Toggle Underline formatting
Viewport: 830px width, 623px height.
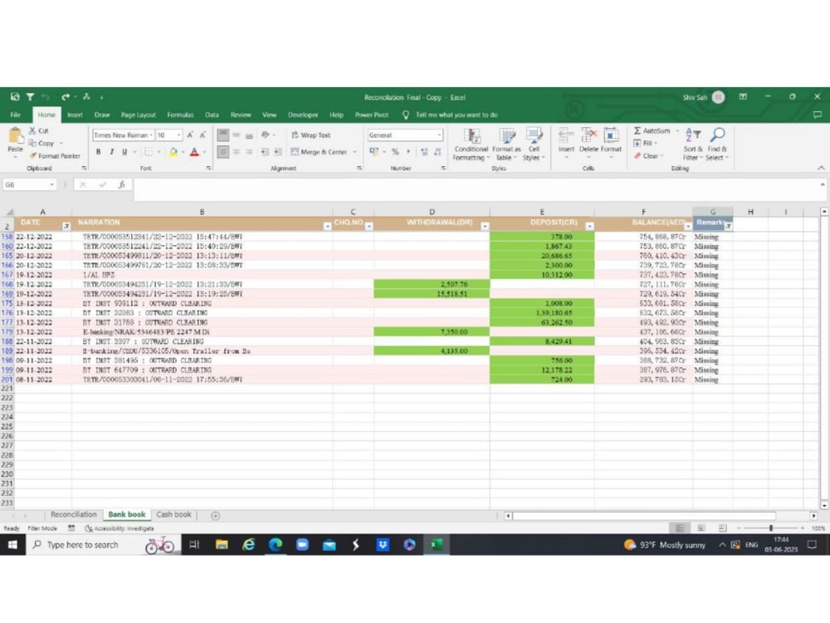point(124,152)
